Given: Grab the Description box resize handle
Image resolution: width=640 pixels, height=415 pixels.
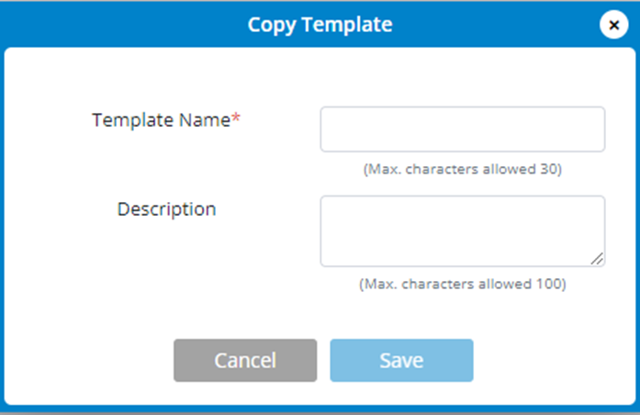Looking at the screenshot, I should [598, 260].
